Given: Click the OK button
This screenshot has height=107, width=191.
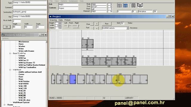Looking at the screenshot, I should 7,27.
